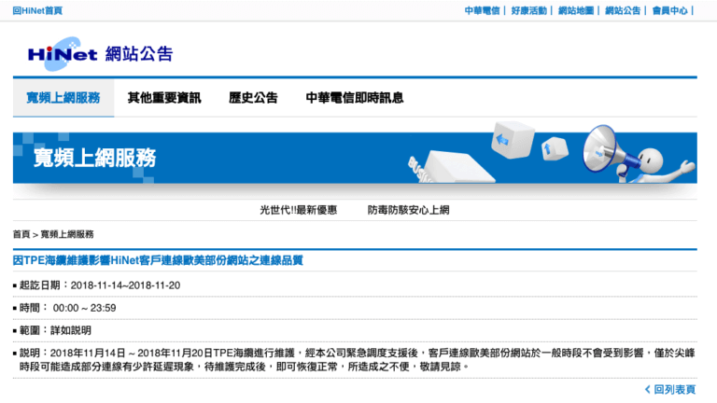Click the left-arrow keycap in the banner
The height and width of the screenshot is (403, 717).
point(512,140)
